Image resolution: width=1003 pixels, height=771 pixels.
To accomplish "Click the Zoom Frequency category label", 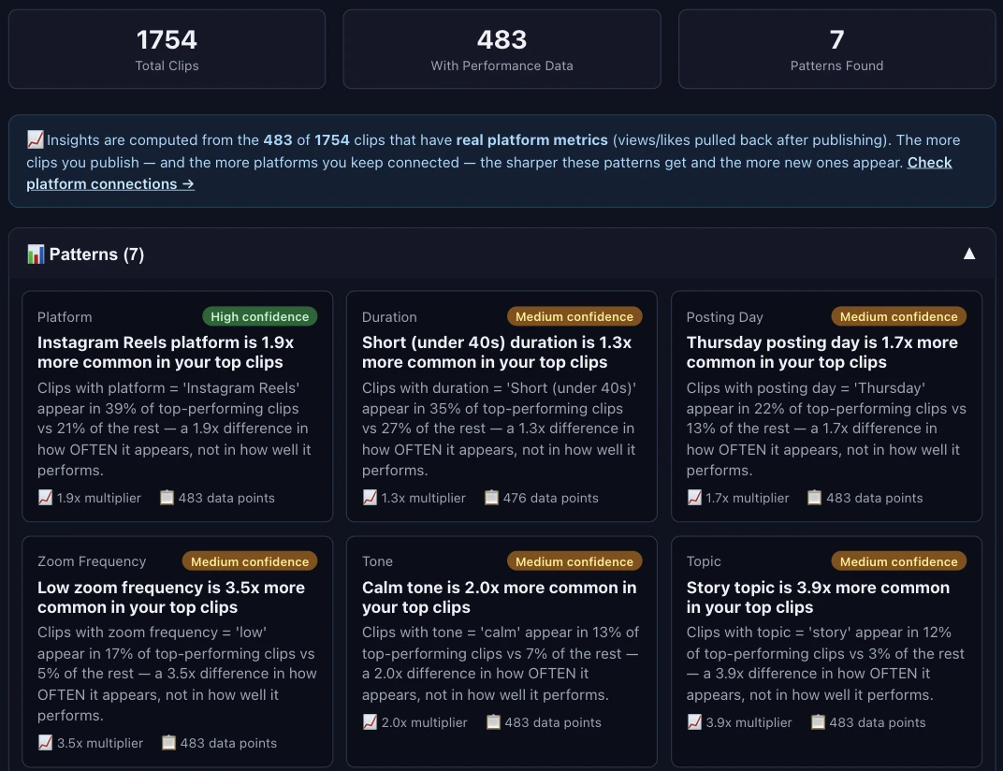I will pos(92,561).
